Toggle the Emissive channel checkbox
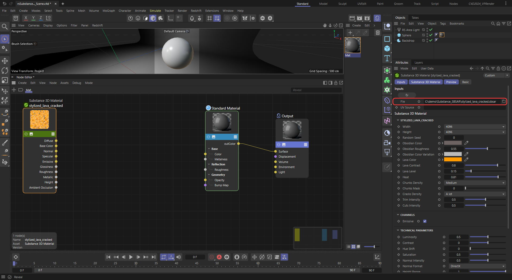The width and height of the screenshot is (512, 280). [425, 221]
